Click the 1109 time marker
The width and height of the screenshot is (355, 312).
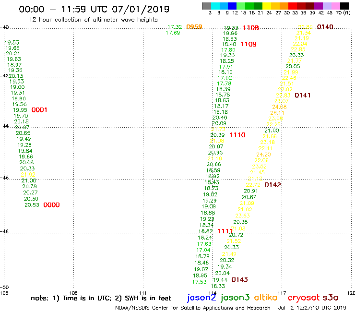coord(248,44)
